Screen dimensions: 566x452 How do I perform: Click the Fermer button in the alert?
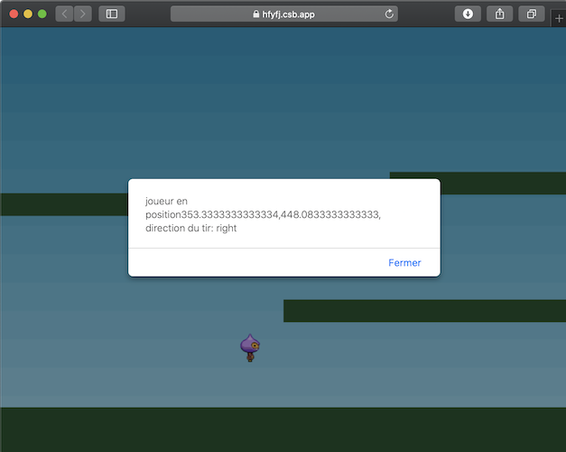coord(404,263)
